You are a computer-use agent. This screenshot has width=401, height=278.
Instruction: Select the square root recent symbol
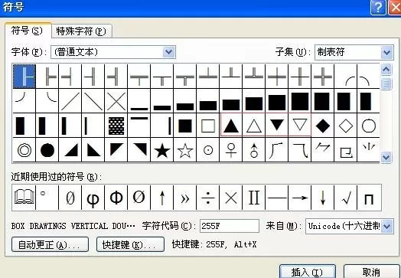346,198
